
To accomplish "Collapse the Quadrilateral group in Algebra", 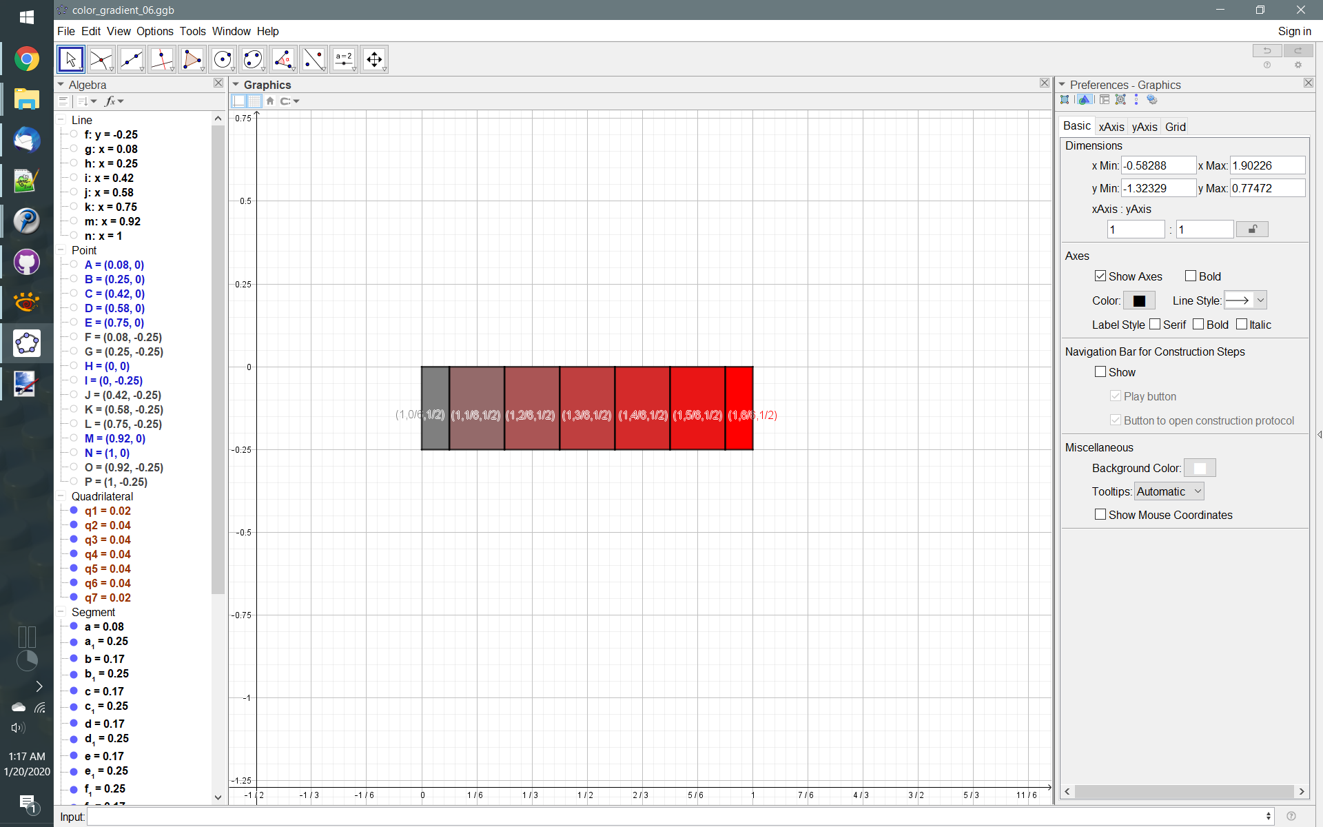I will click(61, 496).
